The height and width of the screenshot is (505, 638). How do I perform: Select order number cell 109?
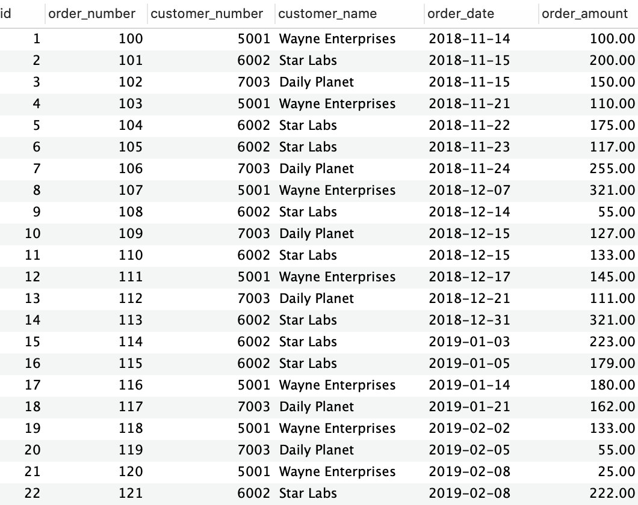tap(131, 234)
